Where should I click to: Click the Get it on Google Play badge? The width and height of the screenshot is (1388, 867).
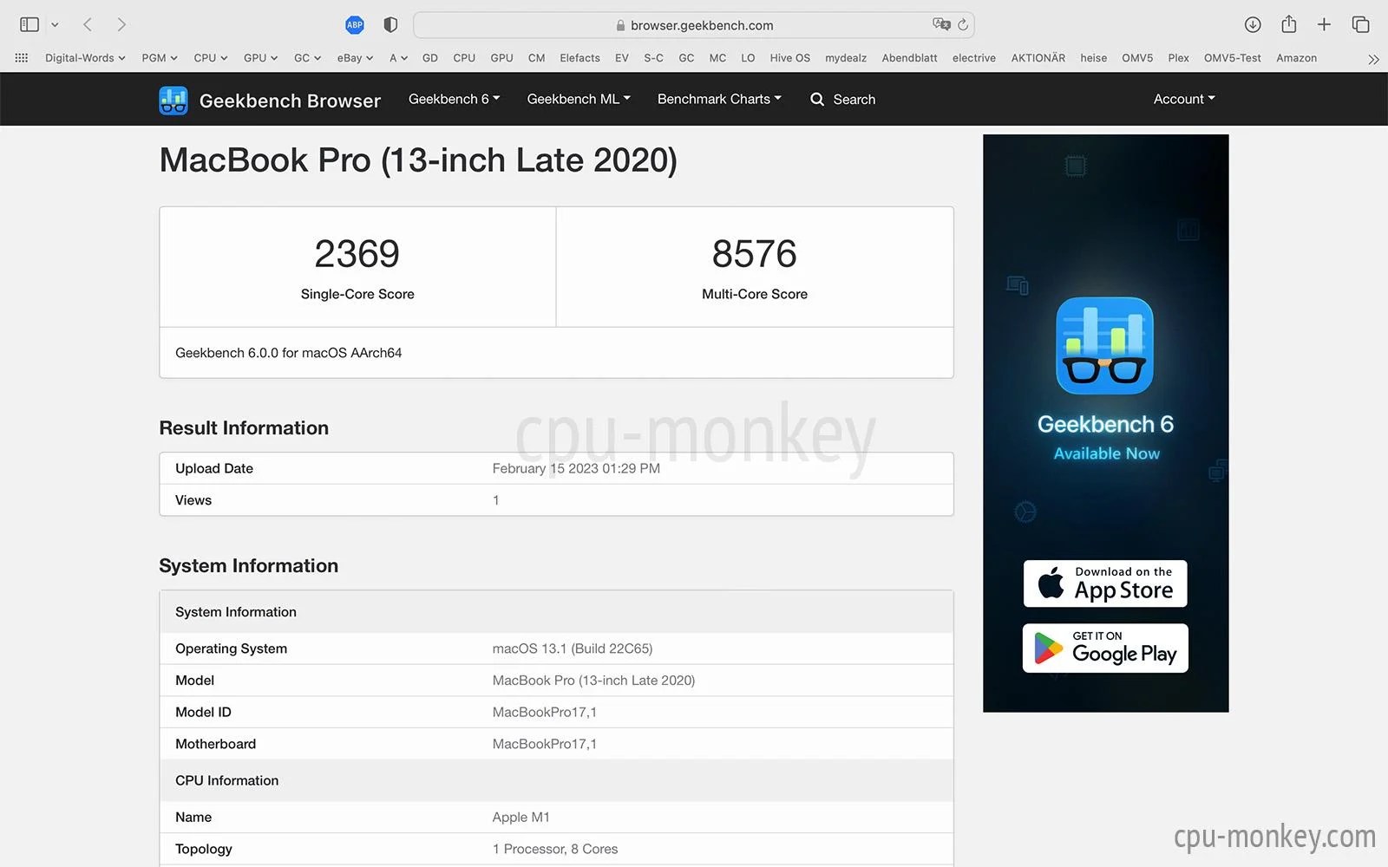[x=1105, y=648]
